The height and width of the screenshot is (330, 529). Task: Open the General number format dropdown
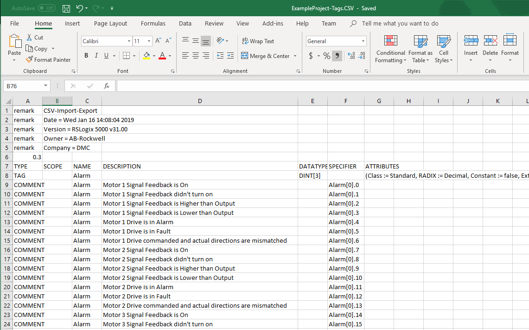click(x=363, y=41)
